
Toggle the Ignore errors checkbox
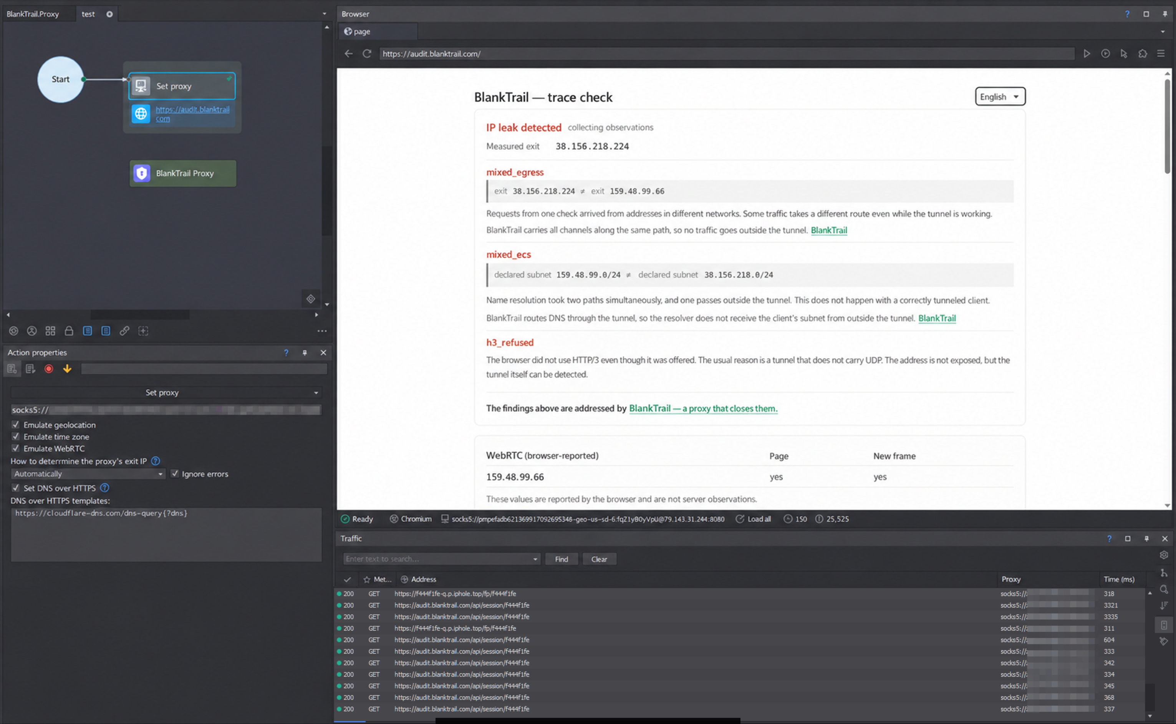175,473
